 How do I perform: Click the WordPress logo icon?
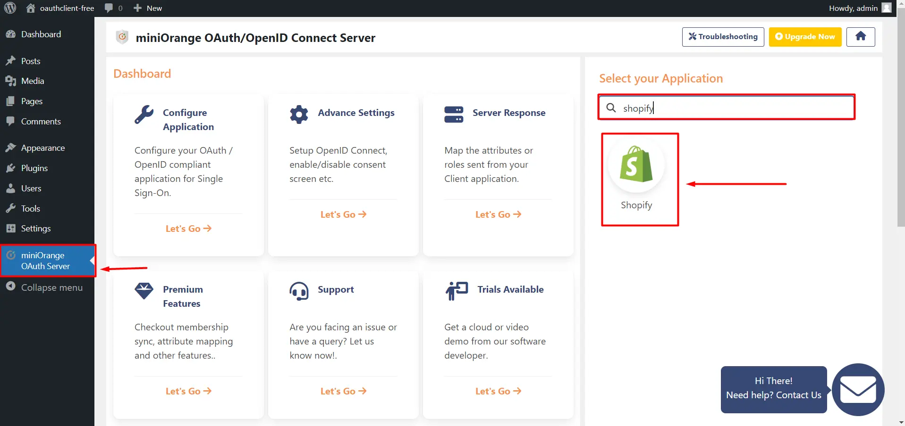pyautogui.click(x=10, y=8)
